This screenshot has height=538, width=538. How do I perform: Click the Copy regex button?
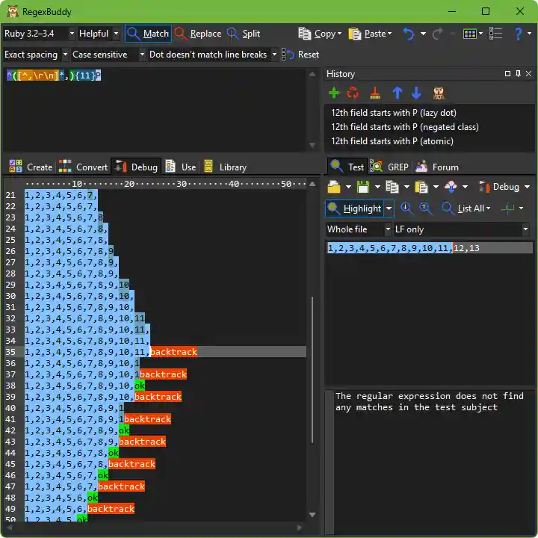coord(320,34)
